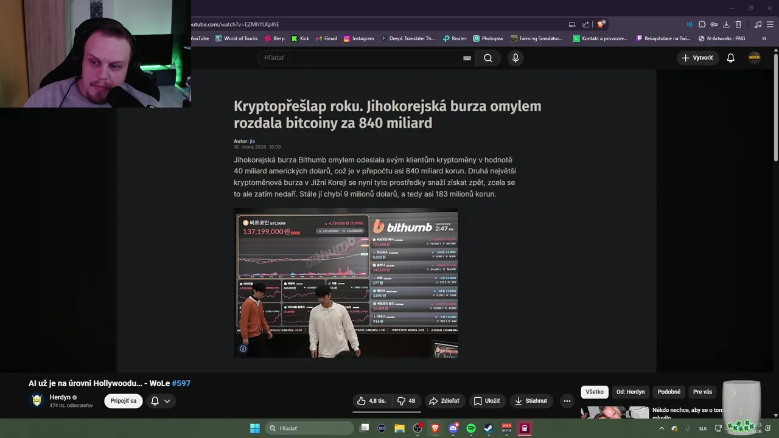
Task: Click the Zdieľať share button
Action: 444,401
